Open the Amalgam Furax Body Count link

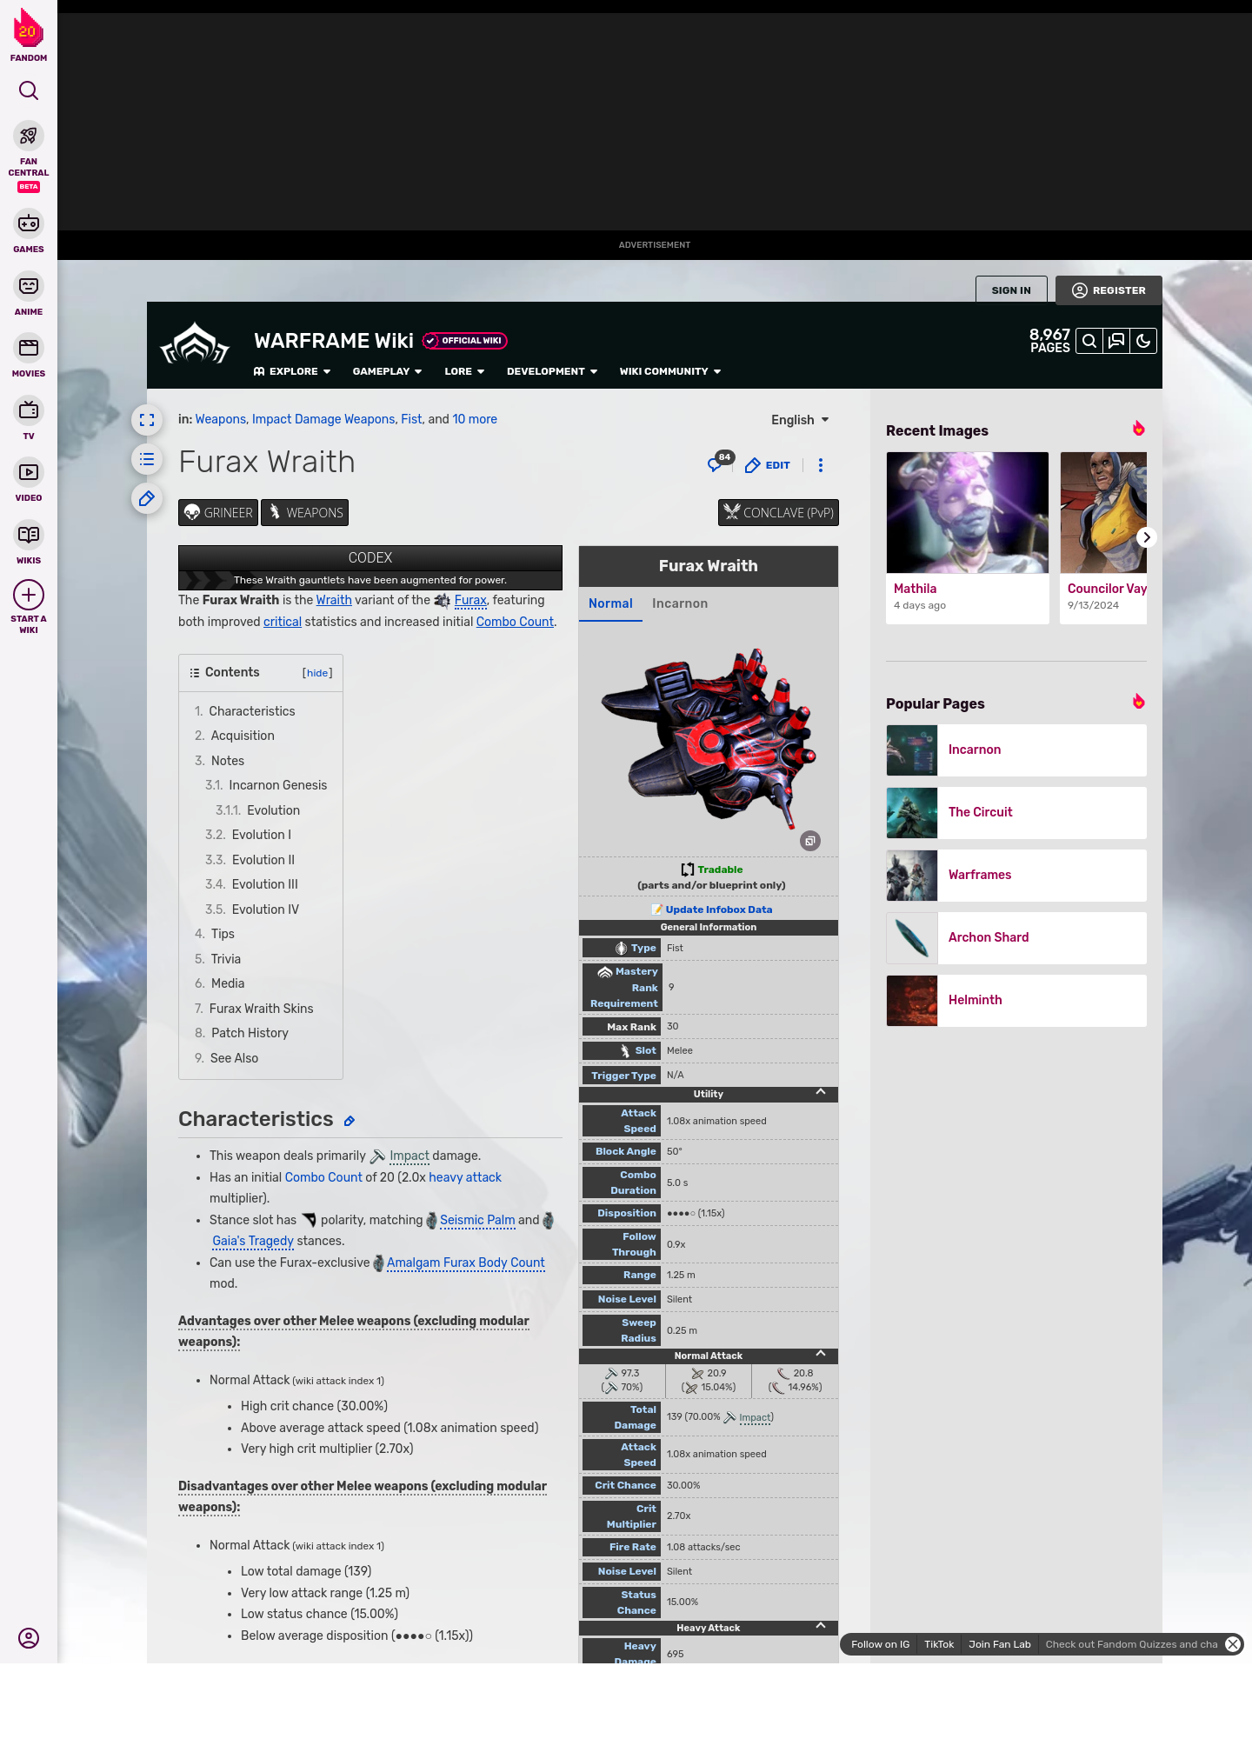coord(466,1263)
